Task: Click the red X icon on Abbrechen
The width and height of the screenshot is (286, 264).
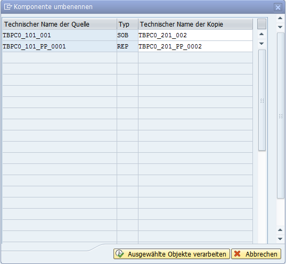Action: pyautogui.click(x=237, y=253)
